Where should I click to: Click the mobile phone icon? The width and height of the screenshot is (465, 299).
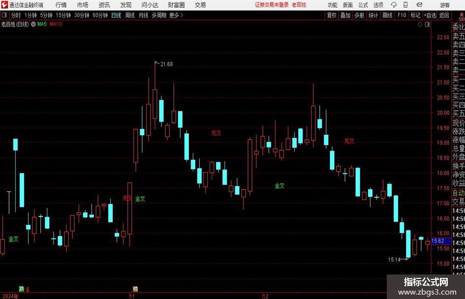405,5
